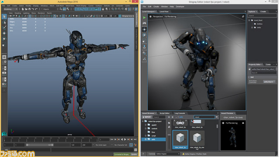Click the Maya script editor icon bottom right
This screenshot has width=279, height=157.
coord(136,150)
